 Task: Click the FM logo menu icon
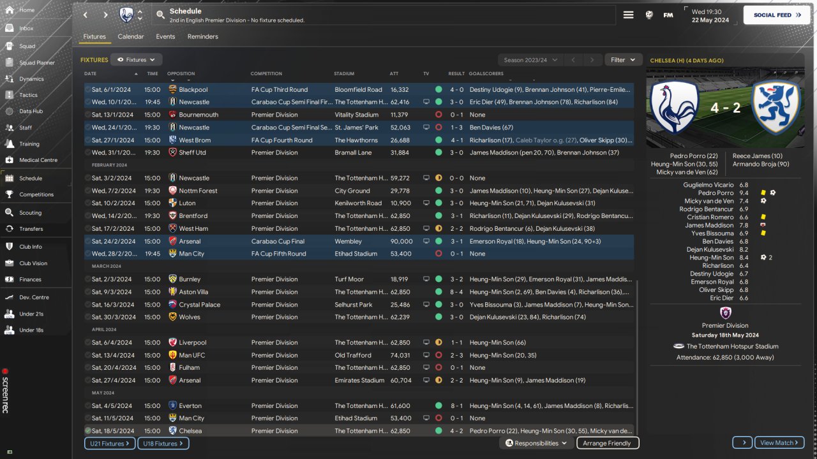pyautogui.click(x=668, y=15)
